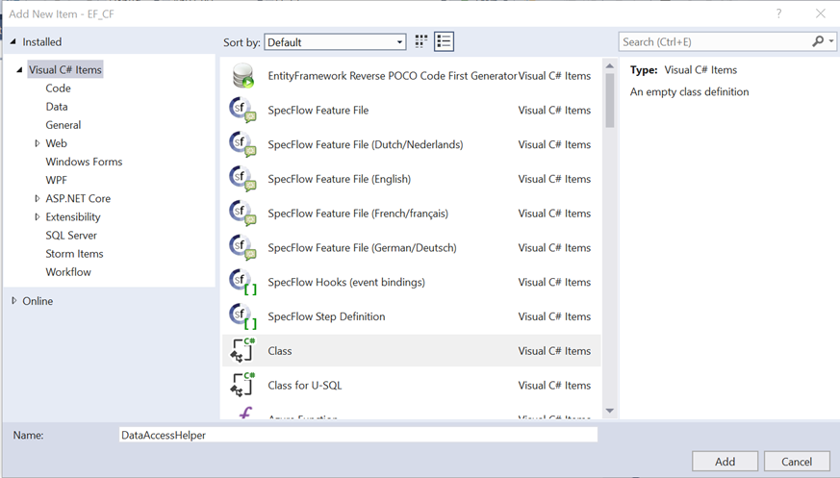Image resolution: width=840 pixels, height=478 pixels.
Task: Click the SpecFlow Step Definition icon
Action: pyautogui.click(x=242, y=316)
